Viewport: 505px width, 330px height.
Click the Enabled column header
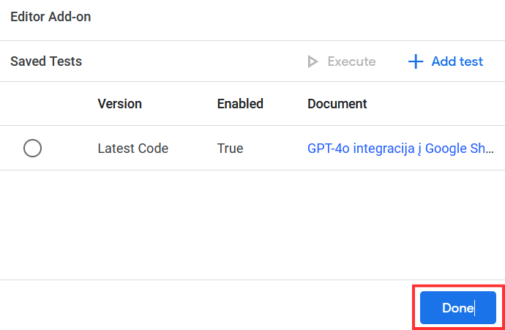tap(240, 104)
